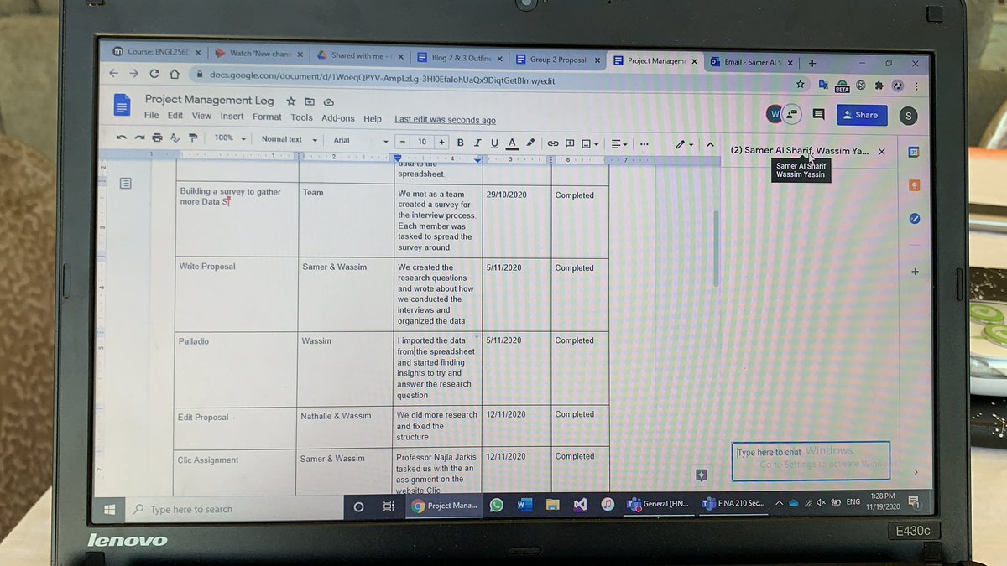
Task: Reload the page
Action: [154, 74]
